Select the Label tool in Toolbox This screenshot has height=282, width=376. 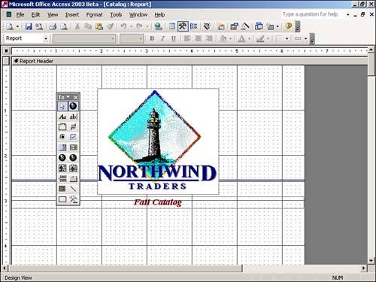[62, 117]
